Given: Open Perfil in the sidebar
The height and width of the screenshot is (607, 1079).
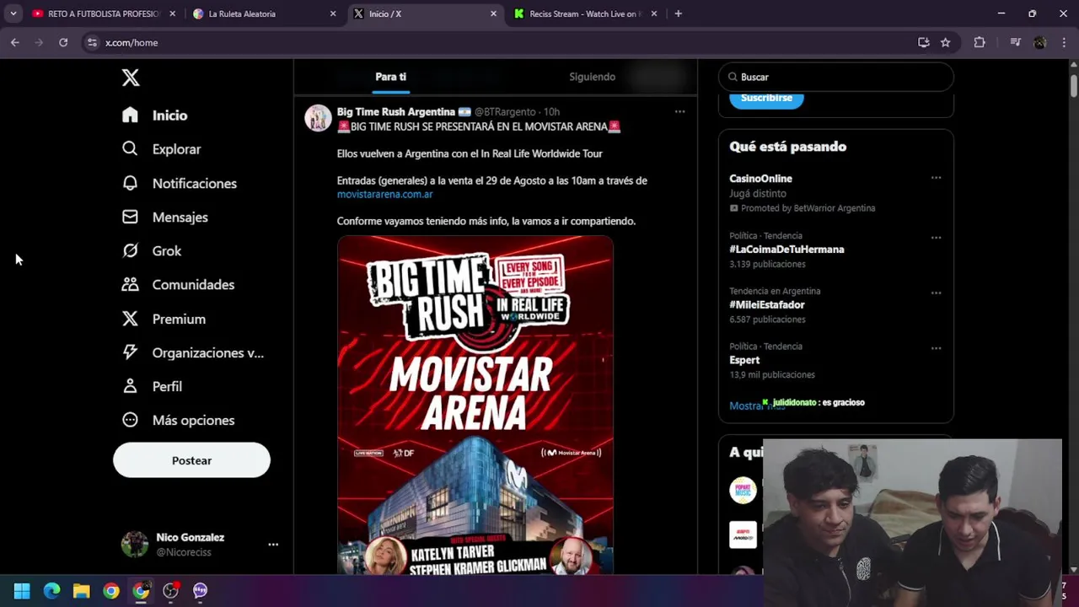Looking at the screenshot, I should pos(152,386).
